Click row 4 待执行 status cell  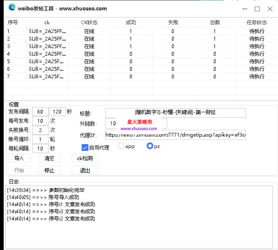(x=257, y=54)
